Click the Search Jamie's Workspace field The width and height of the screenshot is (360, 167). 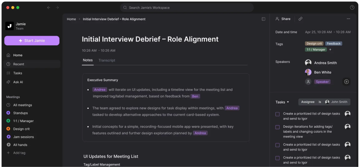pyautogui.click(x=187, y=7)
